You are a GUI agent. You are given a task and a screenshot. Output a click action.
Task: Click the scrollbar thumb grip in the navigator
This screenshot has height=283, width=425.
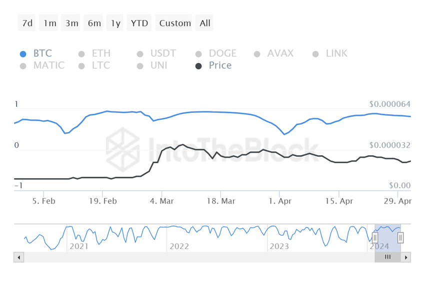pos(387,257)
